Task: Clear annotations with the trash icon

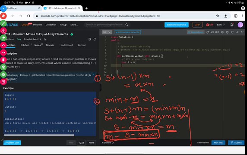Action: tap(3, 60)
